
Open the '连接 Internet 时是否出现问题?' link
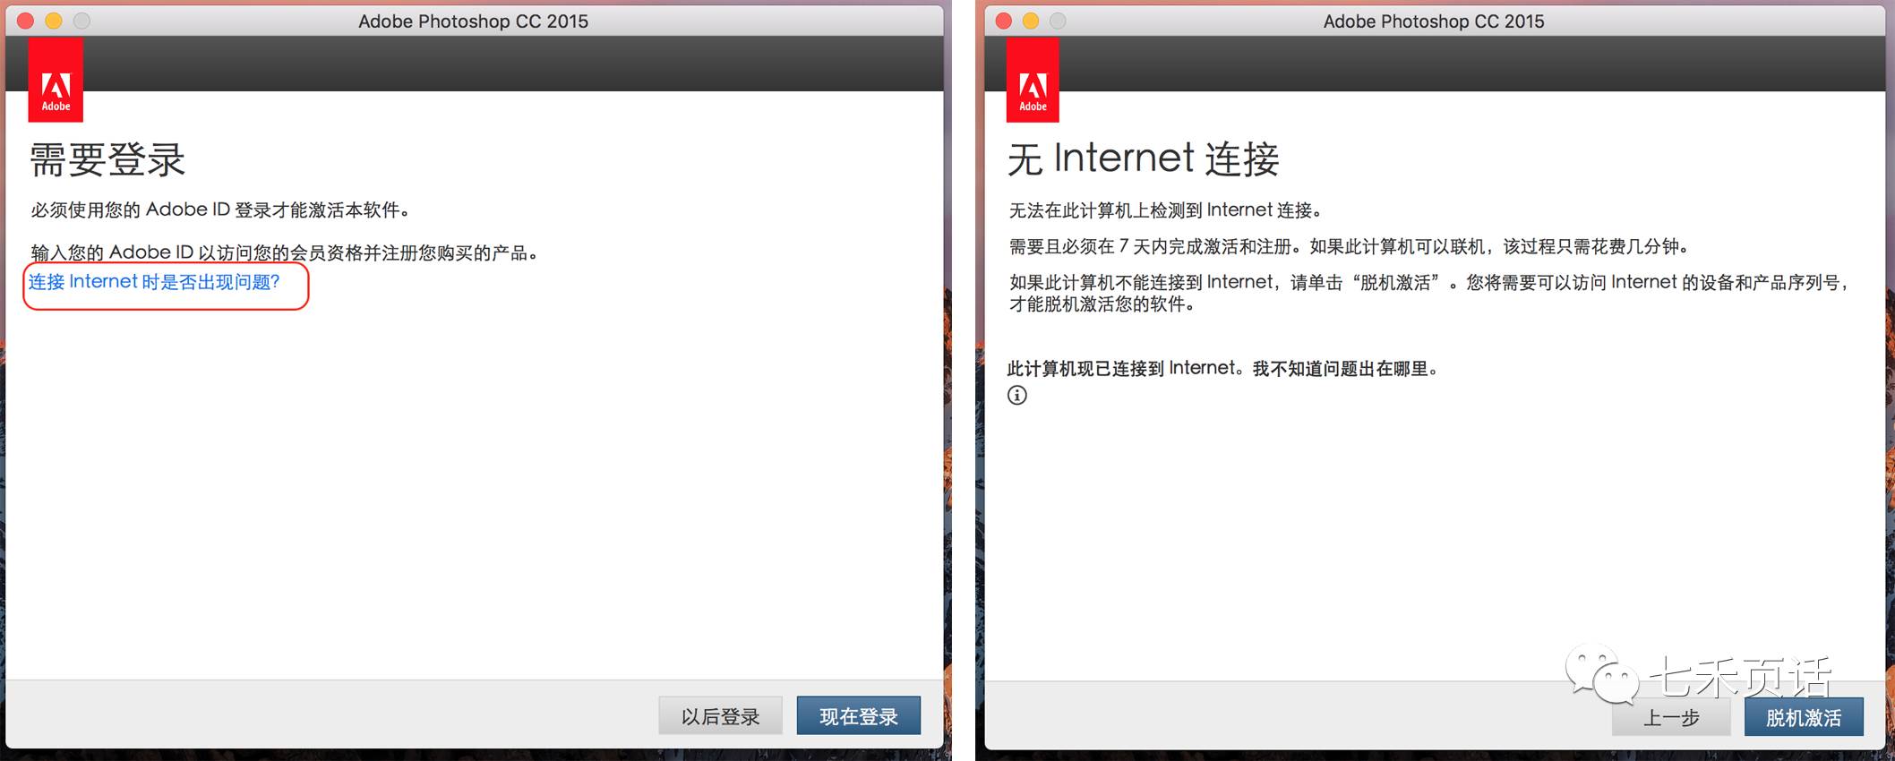tap(154, 282)
